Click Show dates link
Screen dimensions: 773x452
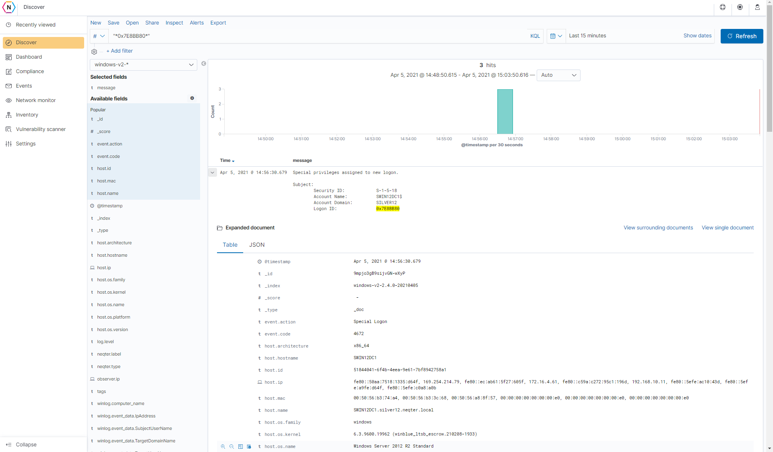point(697,36)
